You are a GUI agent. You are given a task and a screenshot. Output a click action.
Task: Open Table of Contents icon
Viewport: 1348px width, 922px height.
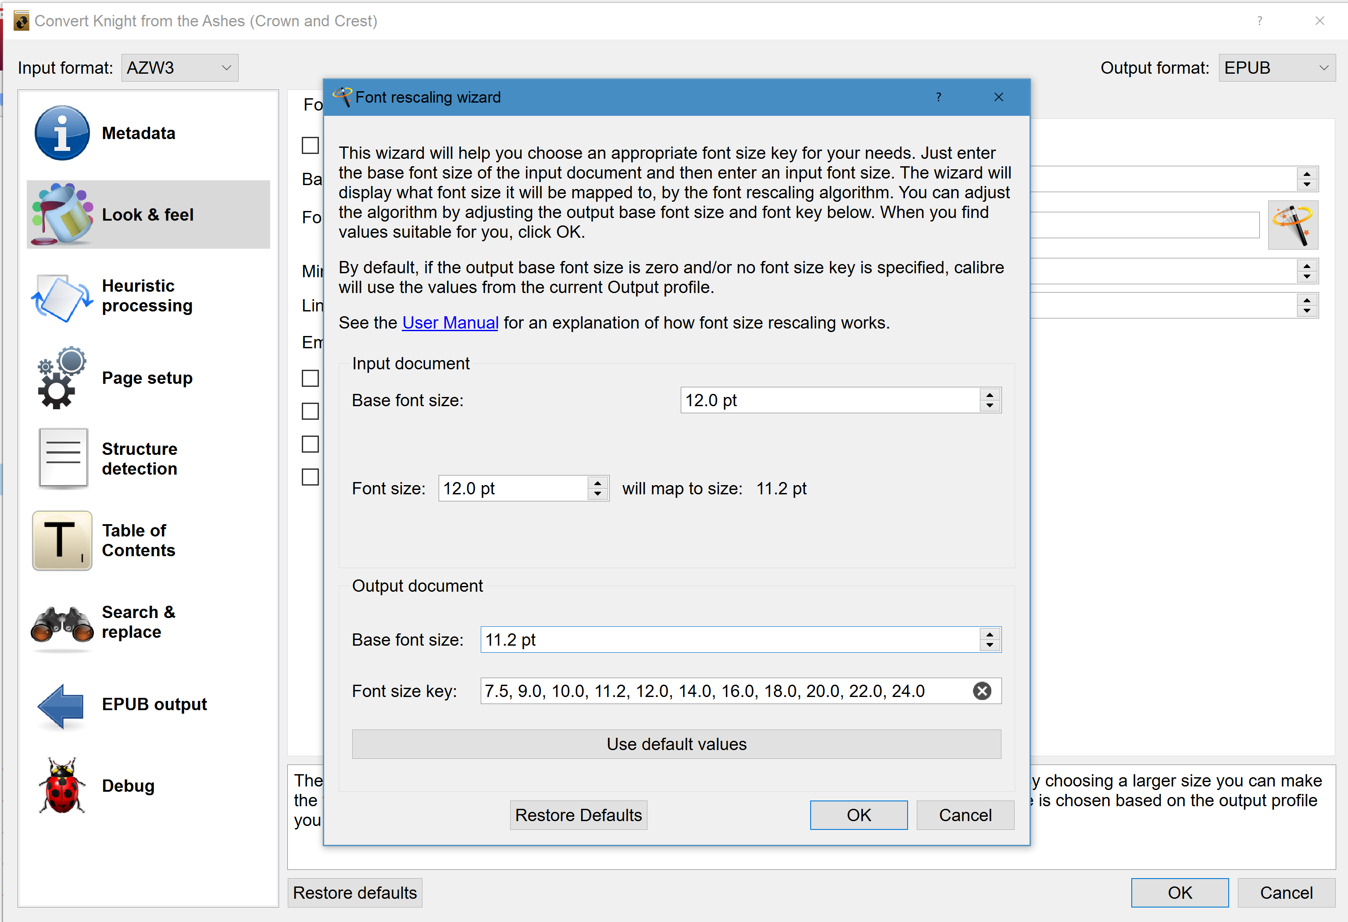pos(62,540)
